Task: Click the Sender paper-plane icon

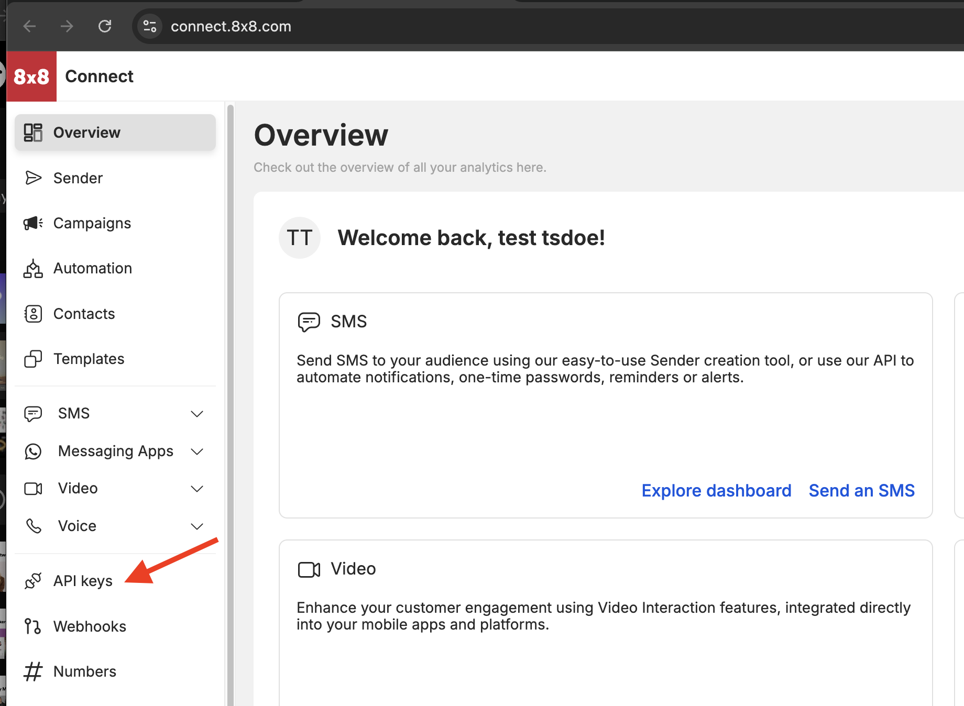Action: (x=33, y=178)
